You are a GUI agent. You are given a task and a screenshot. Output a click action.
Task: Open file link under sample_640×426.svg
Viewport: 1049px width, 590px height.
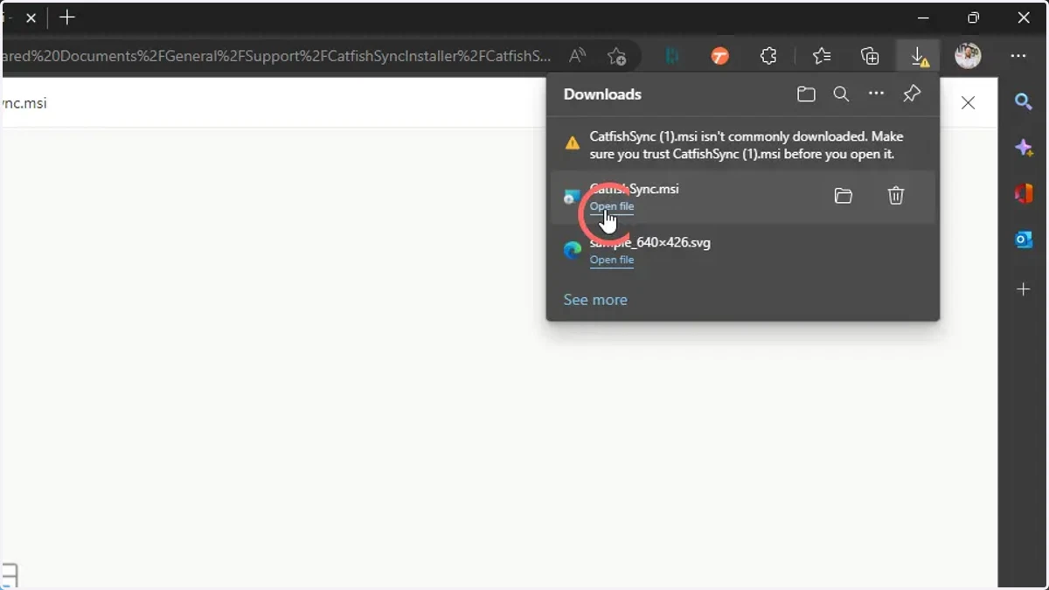tap(612, 260)
